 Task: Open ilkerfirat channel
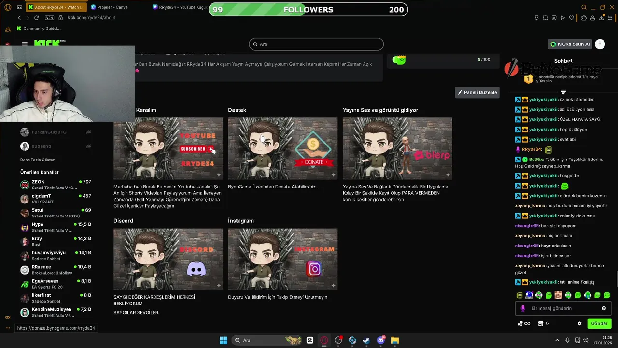(56, 298)
